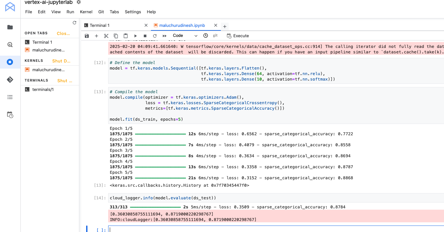Click in the Compile the model cell
The height and width of the screenshot is (232, 444).
click(x=276, y=105)
